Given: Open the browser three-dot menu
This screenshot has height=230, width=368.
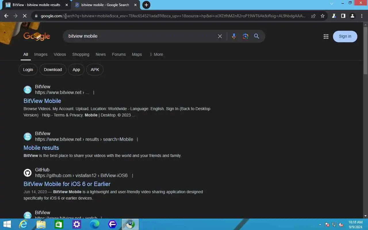Looking at the screenshot, I should pyautogui.click(x=362, y=16).
